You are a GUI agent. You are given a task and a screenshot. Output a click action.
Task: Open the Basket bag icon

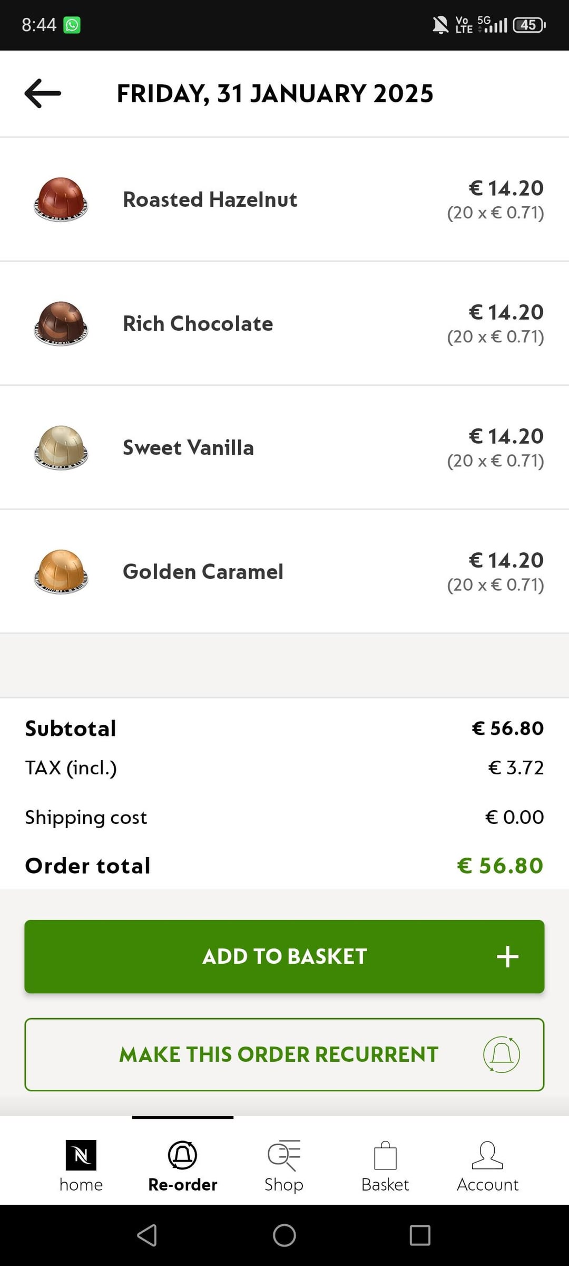(385, 1155)
